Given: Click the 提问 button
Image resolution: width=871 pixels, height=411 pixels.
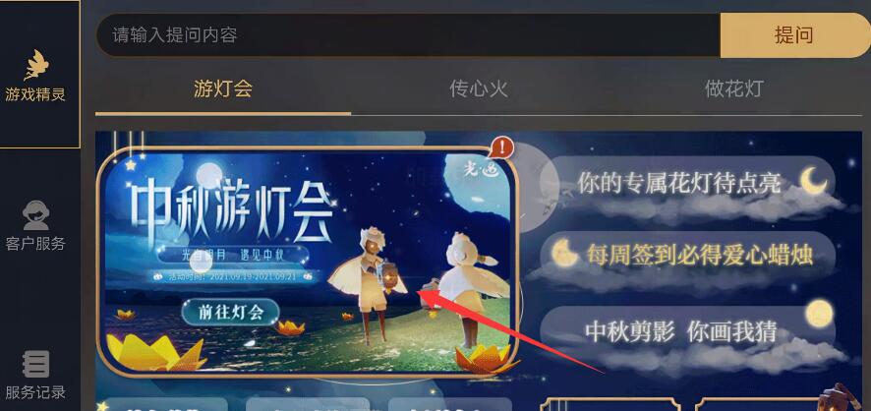Looking at the screenshot, I should (793, 35).
